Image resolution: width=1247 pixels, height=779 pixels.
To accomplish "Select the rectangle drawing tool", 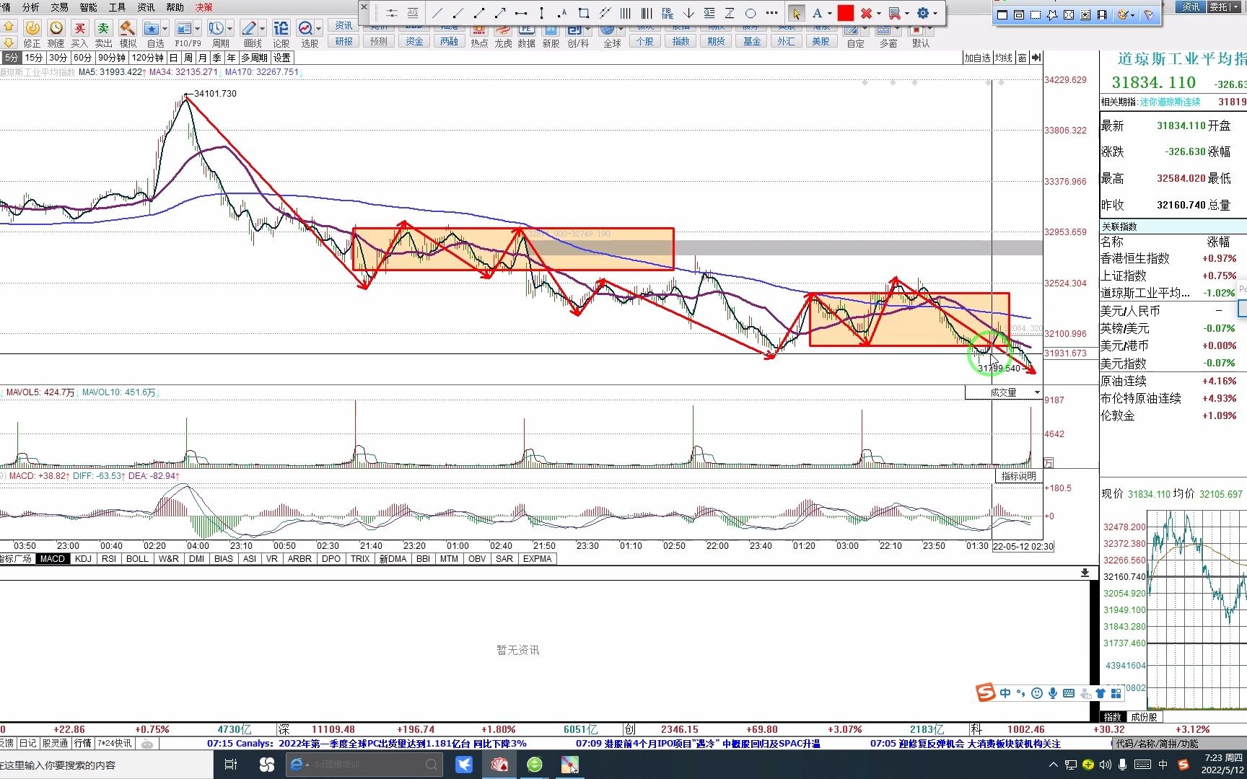I will coord(584,13).
